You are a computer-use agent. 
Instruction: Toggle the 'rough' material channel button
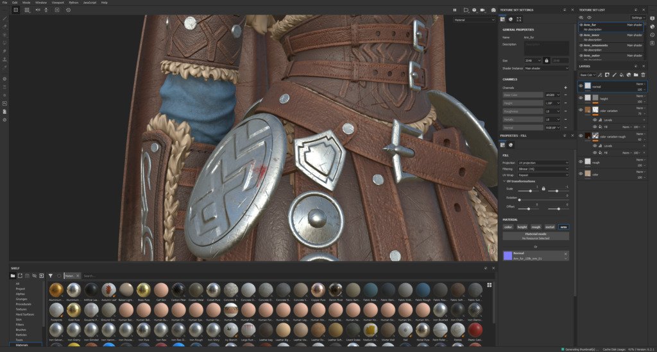pos(536,227)
